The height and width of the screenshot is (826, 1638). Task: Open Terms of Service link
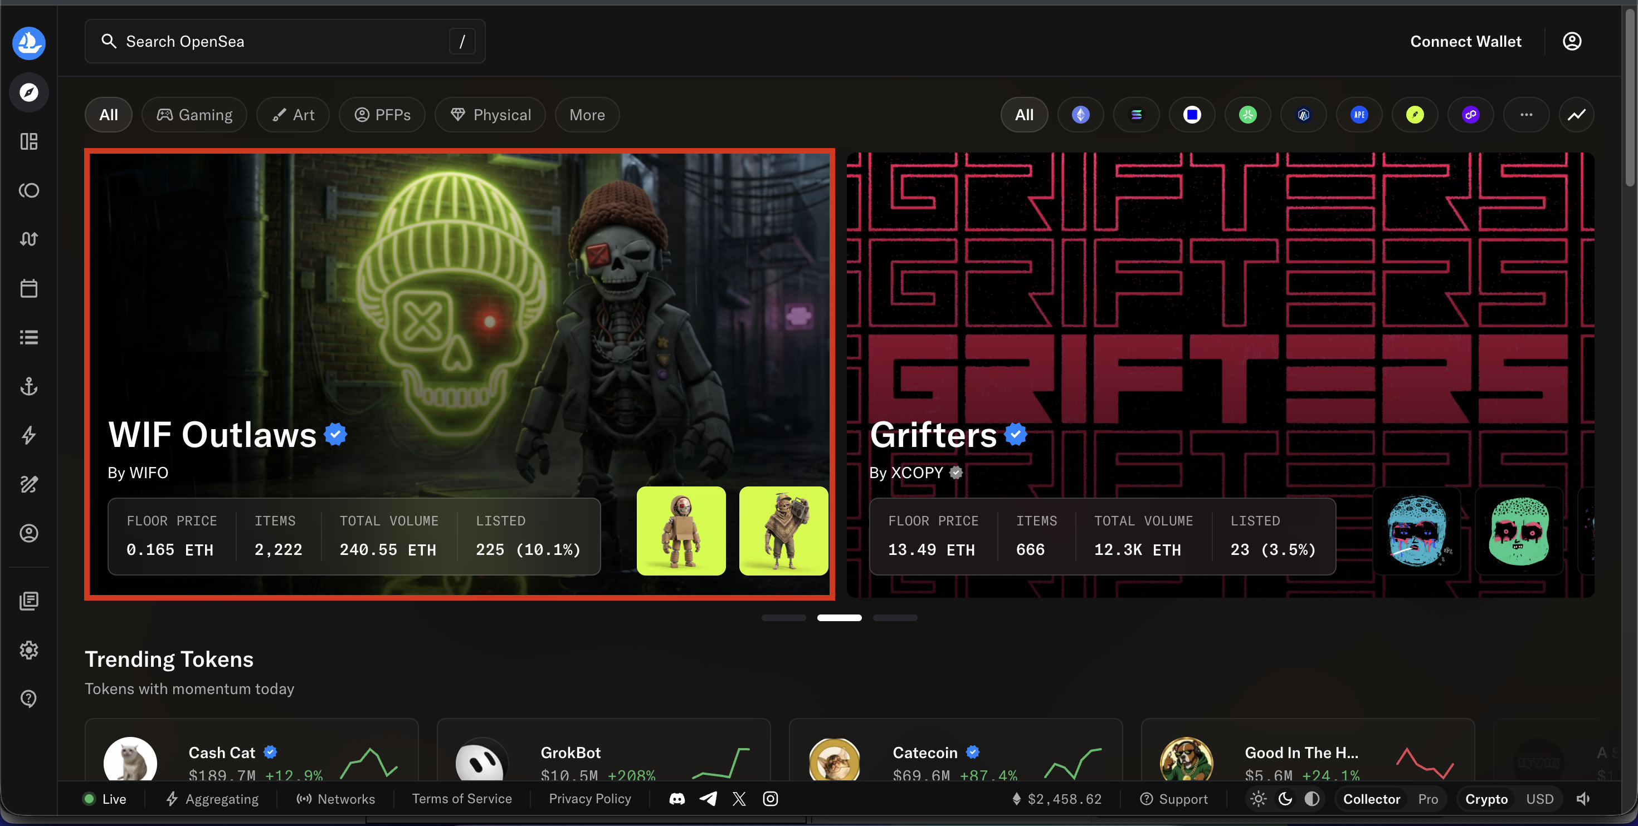462,799
